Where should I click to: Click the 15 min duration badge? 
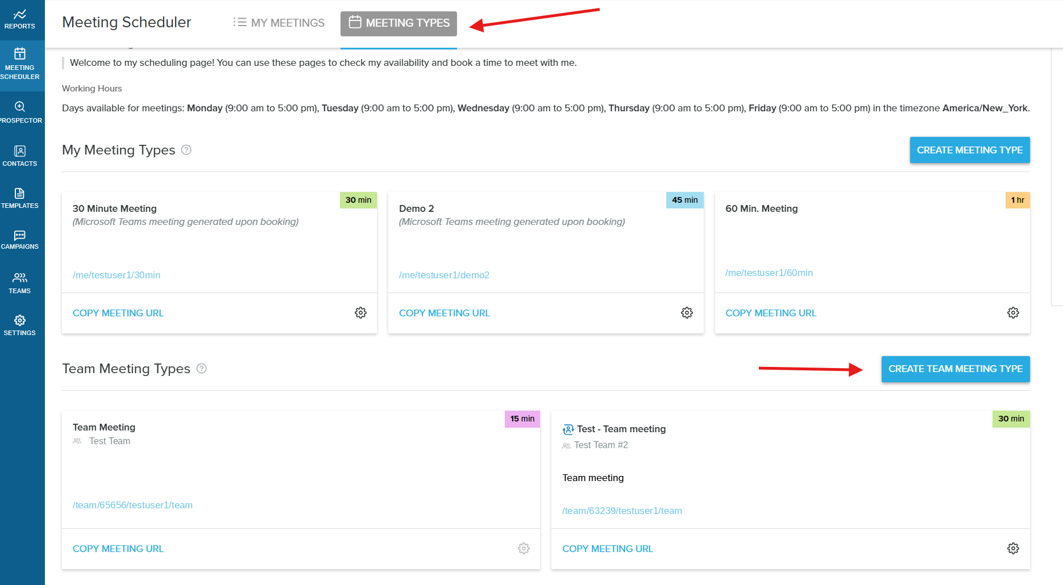point(522,419)
